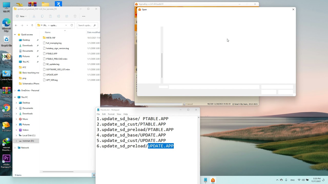The width and height of the screenshot is (328, 184).
Task: Open the recent locations dropdown arrow
Action: coord(27,25)
